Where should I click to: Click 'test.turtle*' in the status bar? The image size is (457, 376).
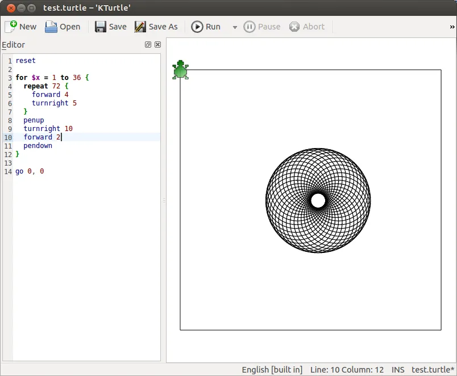[x=433, y=370]
